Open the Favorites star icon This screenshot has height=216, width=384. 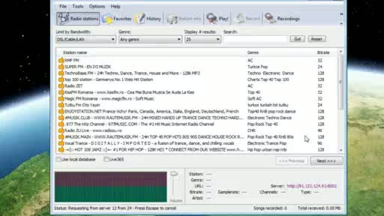[108, 18]
